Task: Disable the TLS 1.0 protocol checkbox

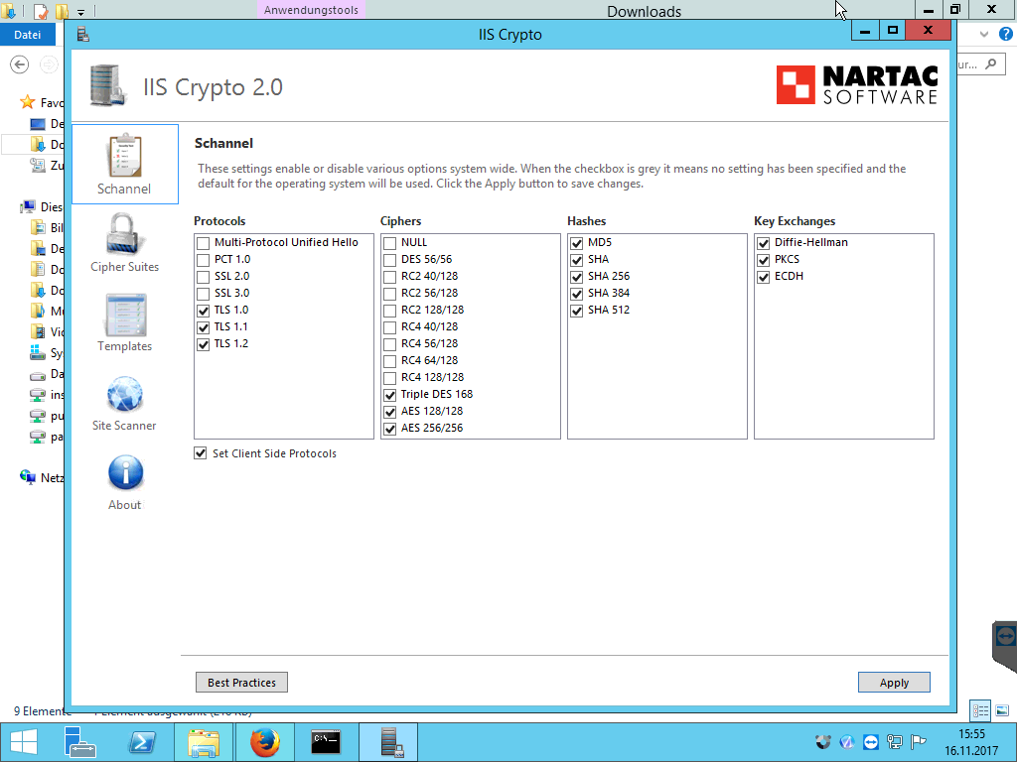Action: 204,311
